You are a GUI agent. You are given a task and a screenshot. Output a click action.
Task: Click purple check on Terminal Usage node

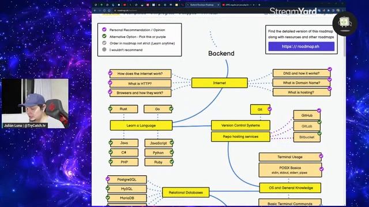click(x=321, y=156)
